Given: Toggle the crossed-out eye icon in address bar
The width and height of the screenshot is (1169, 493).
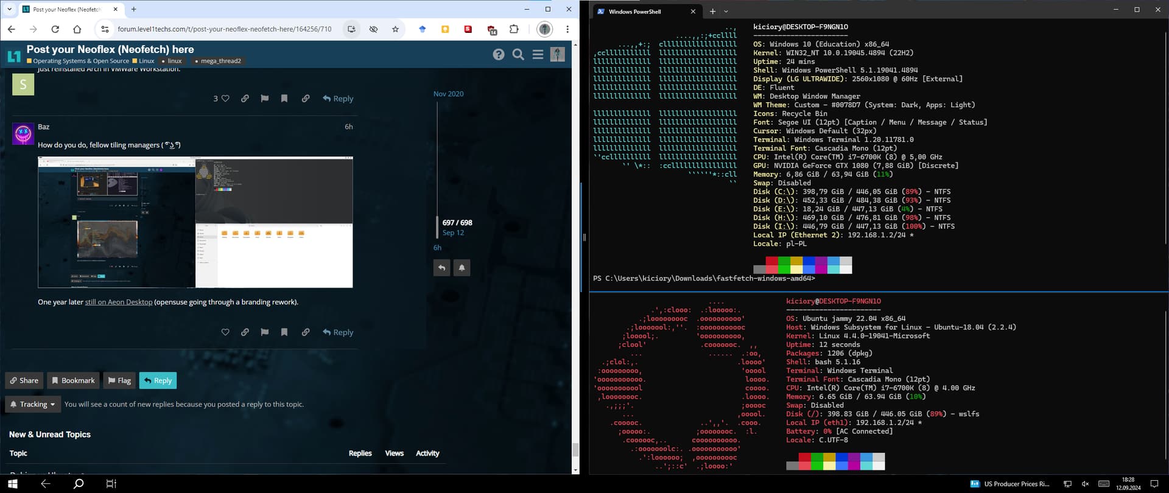Looking at the screenshot, I should 373,29.
